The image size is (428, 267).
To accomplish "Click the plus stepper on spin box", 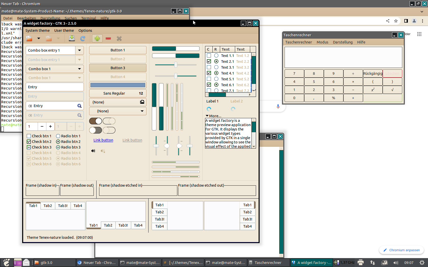I will 50,126.
